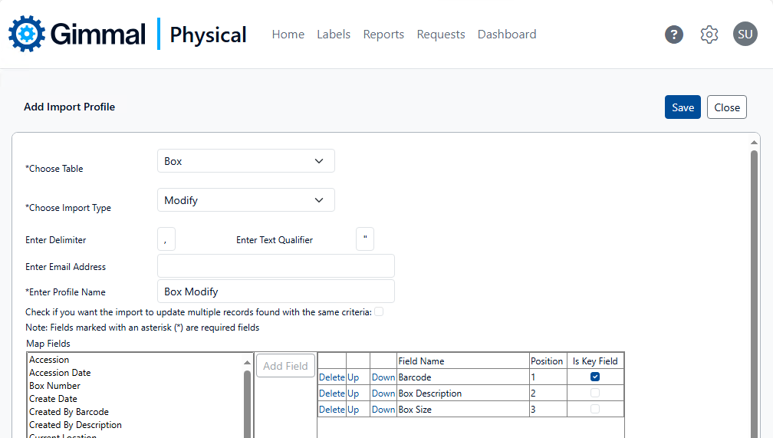The image size is (773, 438).
Task: Expand the Choose Table dropdown
Action: (x=246, y=161)
